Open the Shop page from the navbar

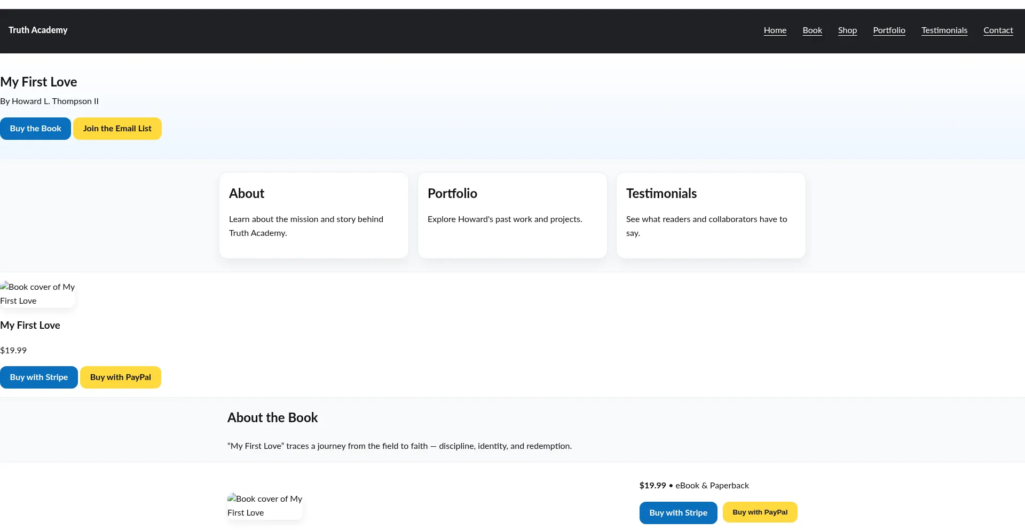[847, 30]
